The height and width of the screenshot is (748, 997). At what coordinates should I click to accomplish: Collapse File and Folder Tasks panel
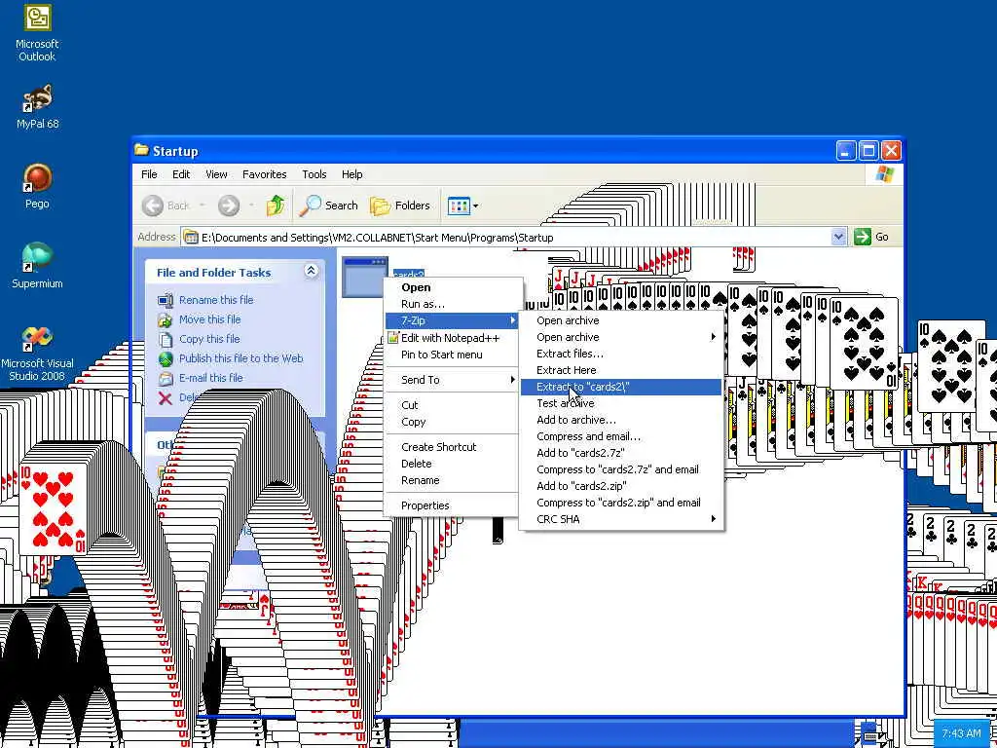311,271
